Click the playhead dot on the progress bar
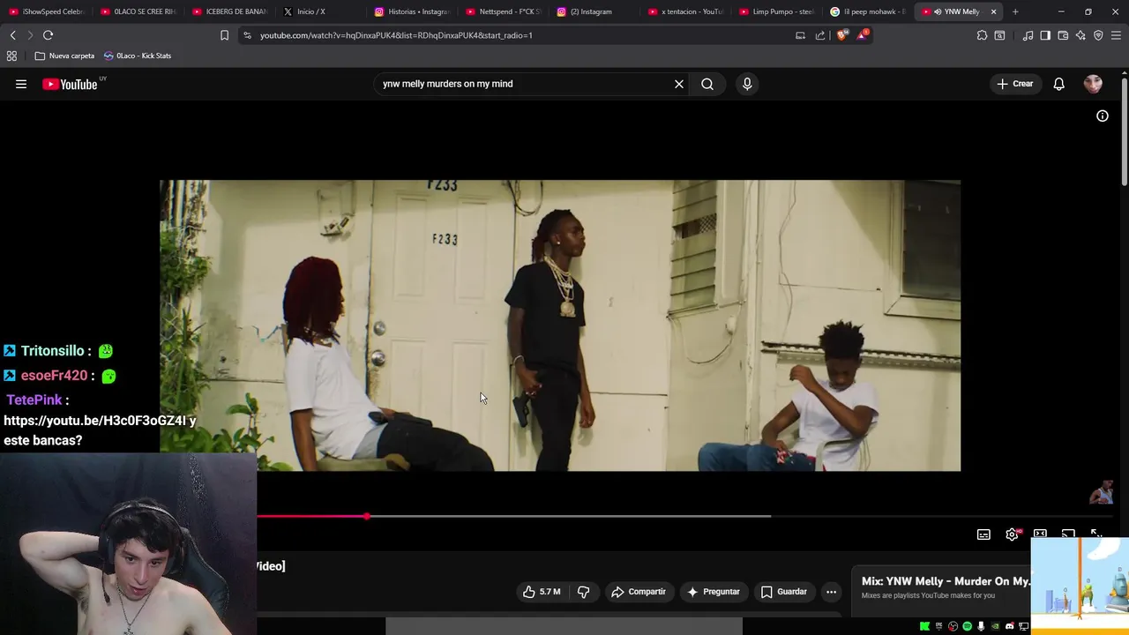 coord(366,516)
